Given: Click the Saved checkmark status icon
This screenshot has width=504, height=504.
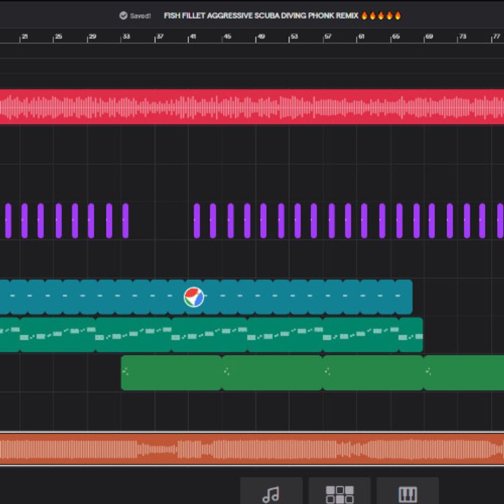Looking at the screenshot, I should [x=124, y=15].
